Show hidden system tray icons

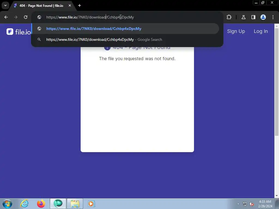click(238, 204)
